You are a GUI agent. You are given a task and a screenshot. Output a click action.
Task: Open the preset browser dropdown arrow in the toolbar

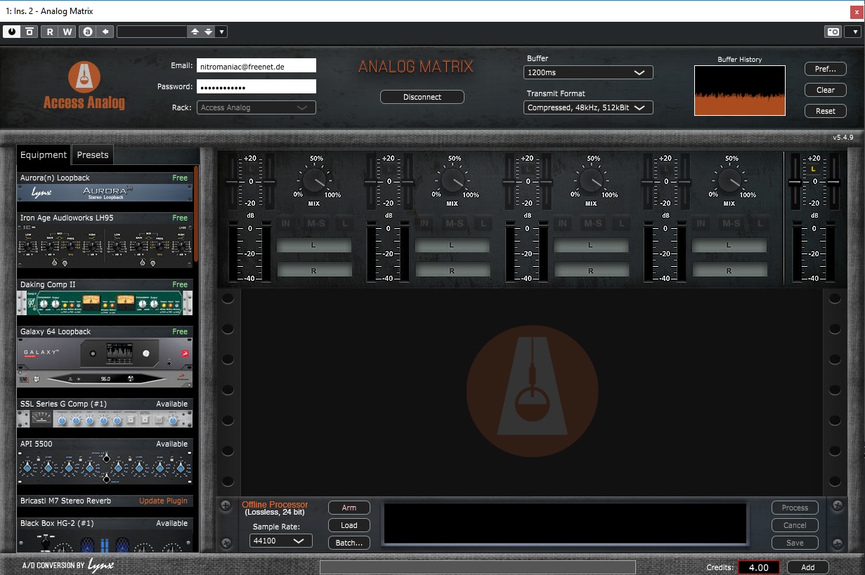coord(221,32)
